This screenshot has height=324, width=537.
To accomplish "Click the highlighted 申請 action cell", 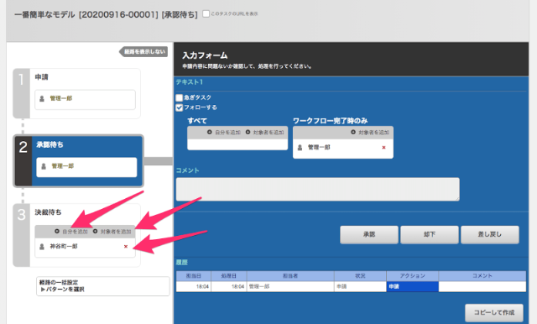I will tap(412, 287).
